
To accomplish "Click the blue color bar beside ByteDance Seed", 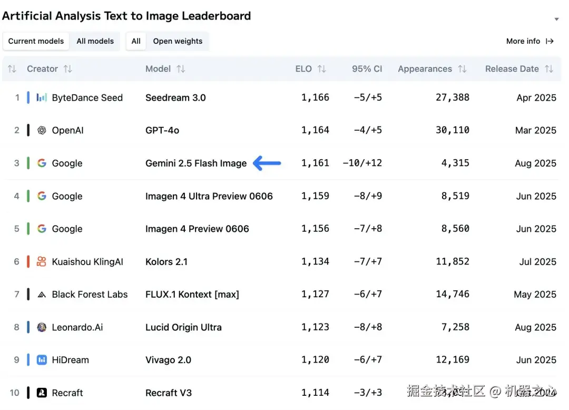I will click(x=28, y=97).
